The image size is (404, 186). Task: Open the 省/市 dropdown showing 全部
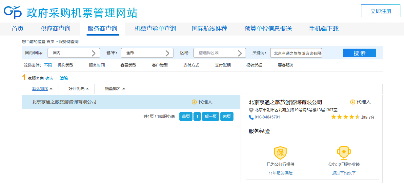pos(147,53)
